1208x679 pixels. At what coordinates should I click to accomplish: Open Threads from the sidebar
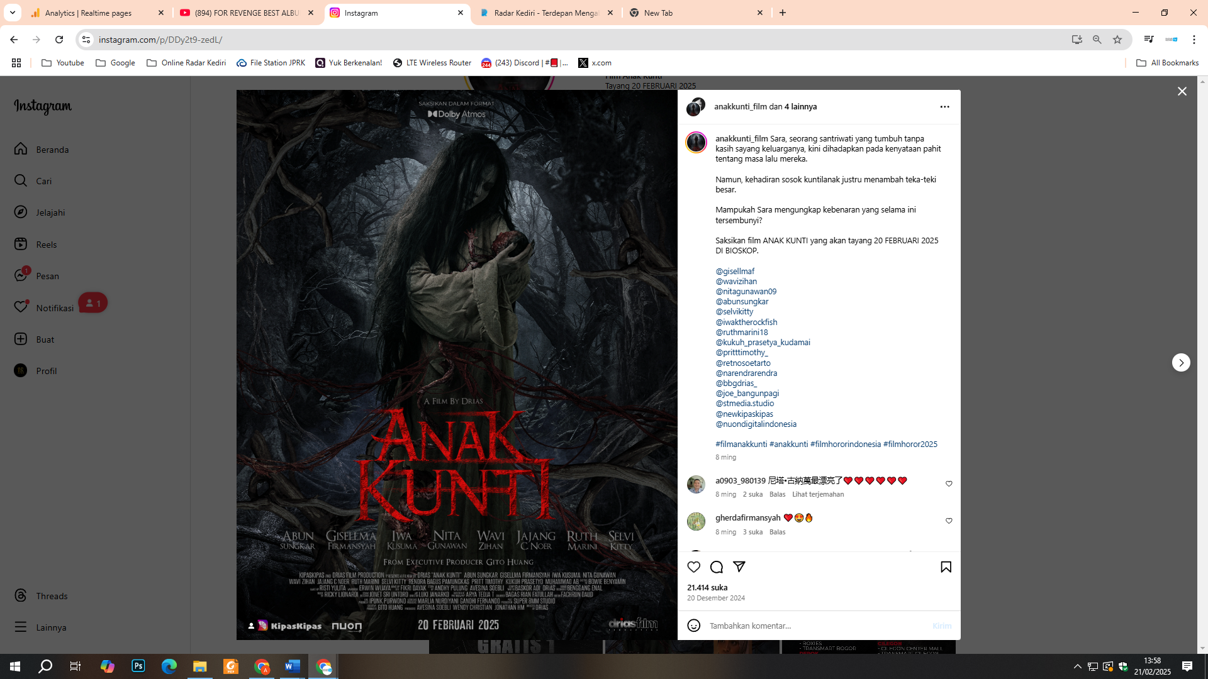click(x=41, y=595)
